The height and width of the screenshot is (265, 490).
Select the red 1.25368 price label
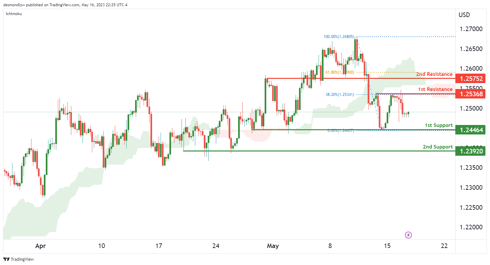[471, 94]
